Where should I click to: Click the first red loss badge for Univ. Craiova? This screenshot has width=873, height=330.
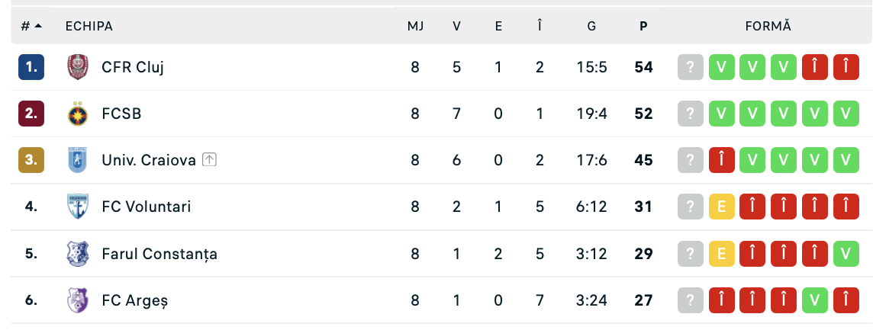[x=722, y=160]
